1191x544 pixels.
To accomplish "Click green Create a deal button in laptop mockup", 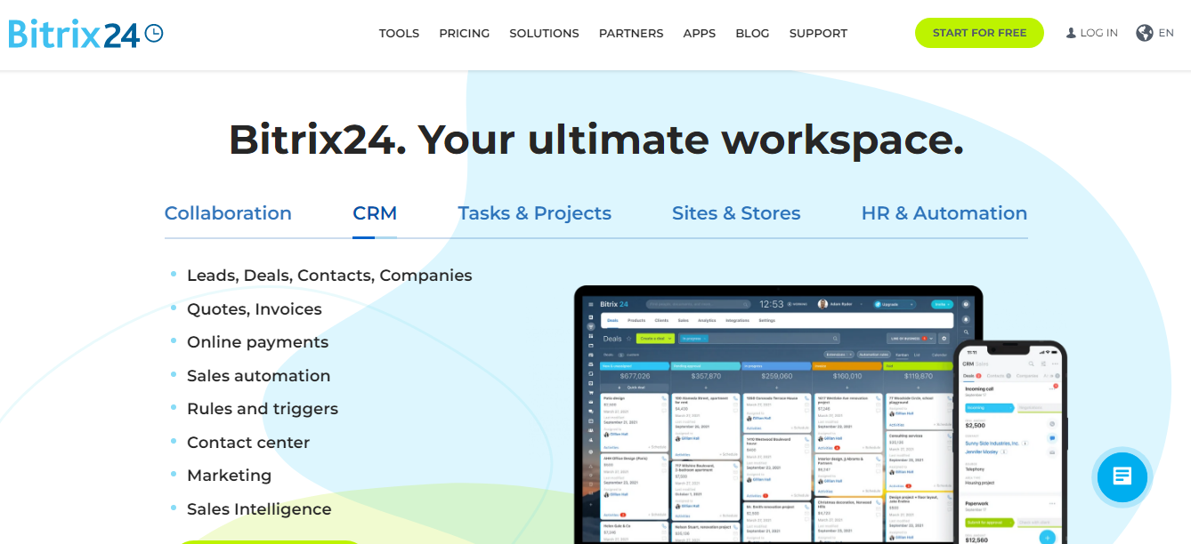I will tap(655, 339).
